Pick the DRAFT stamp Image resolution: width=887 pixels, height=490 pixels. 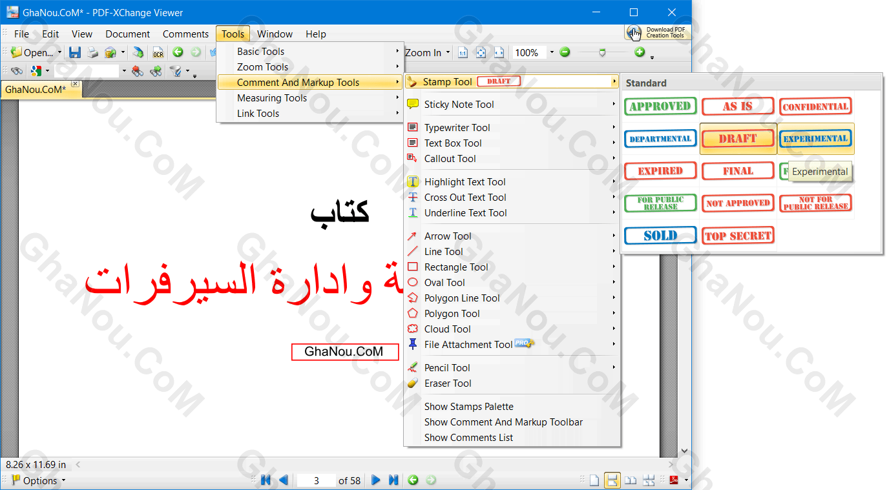[x=738, y=139]
